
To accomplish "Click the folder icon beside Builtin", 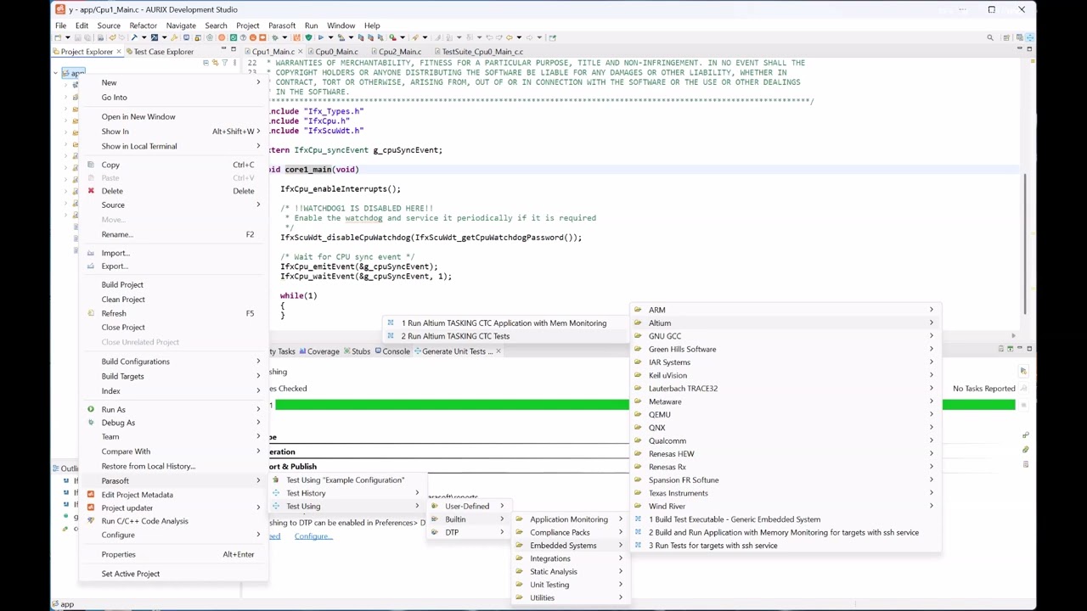I will pos(434,519).
